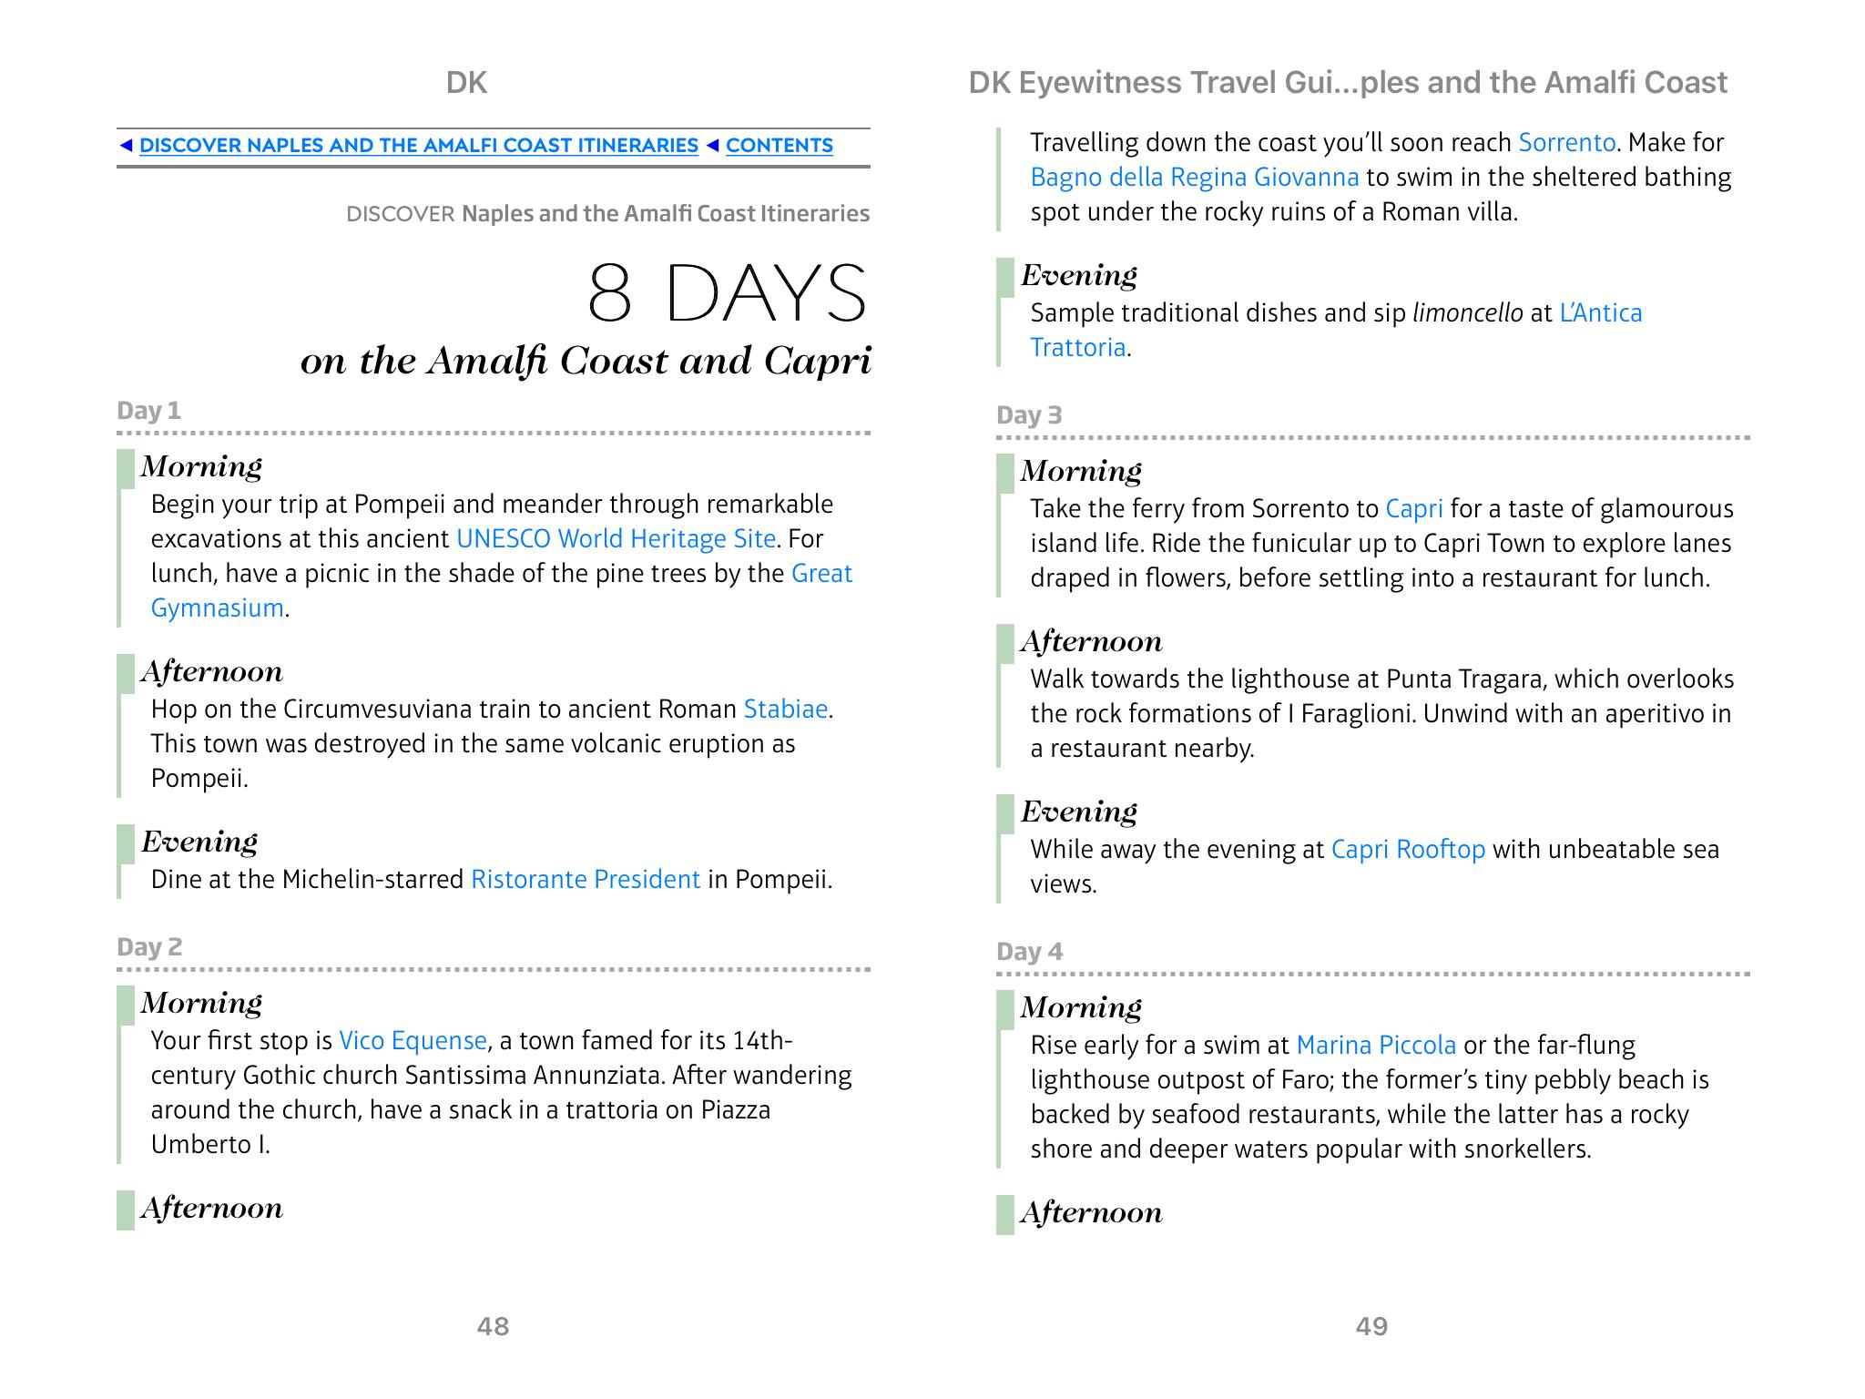Go to the Contents link
Viewport: 1865px width, 1399px height.
pyautogui.click(x=779, y=146)
